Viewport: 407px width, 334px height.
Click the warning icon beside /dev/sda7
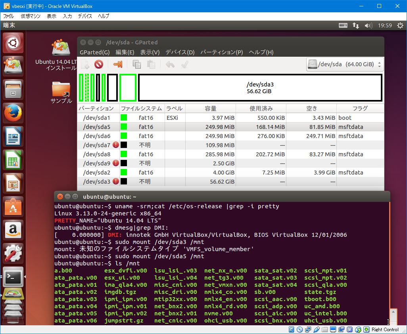(116, 145)
